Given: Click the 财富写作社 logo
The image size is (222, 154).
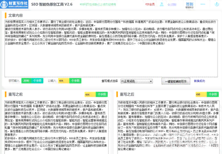Looking at the screenshot, I should coord(14,4).
